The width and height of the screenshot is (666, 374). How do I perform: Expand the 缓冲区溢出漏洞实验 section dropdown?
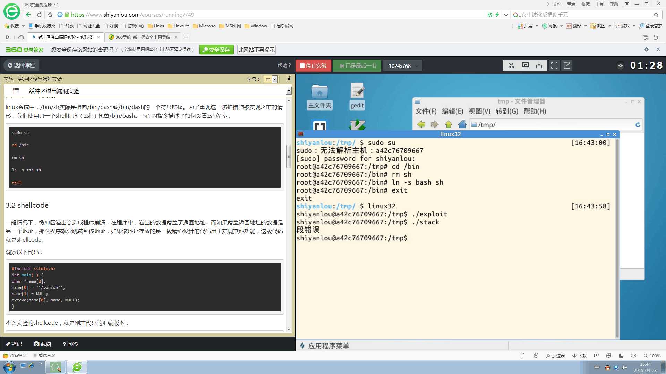click(x=289, y=91)
